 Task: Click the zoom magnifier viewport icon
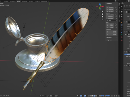point(102,11)
